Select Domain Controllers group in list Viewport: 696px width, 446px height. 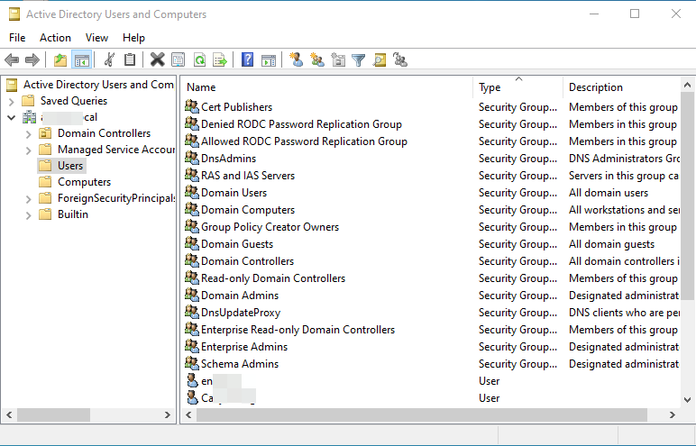click(247, 261)
